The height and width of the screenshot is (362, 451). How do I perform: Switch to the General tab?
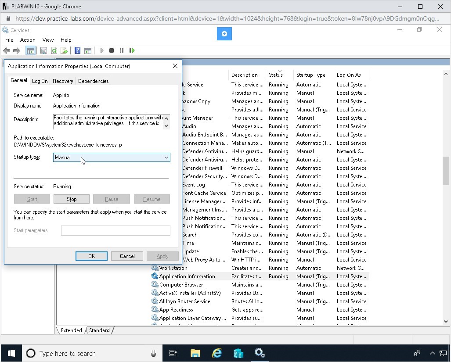coord(19,80)
